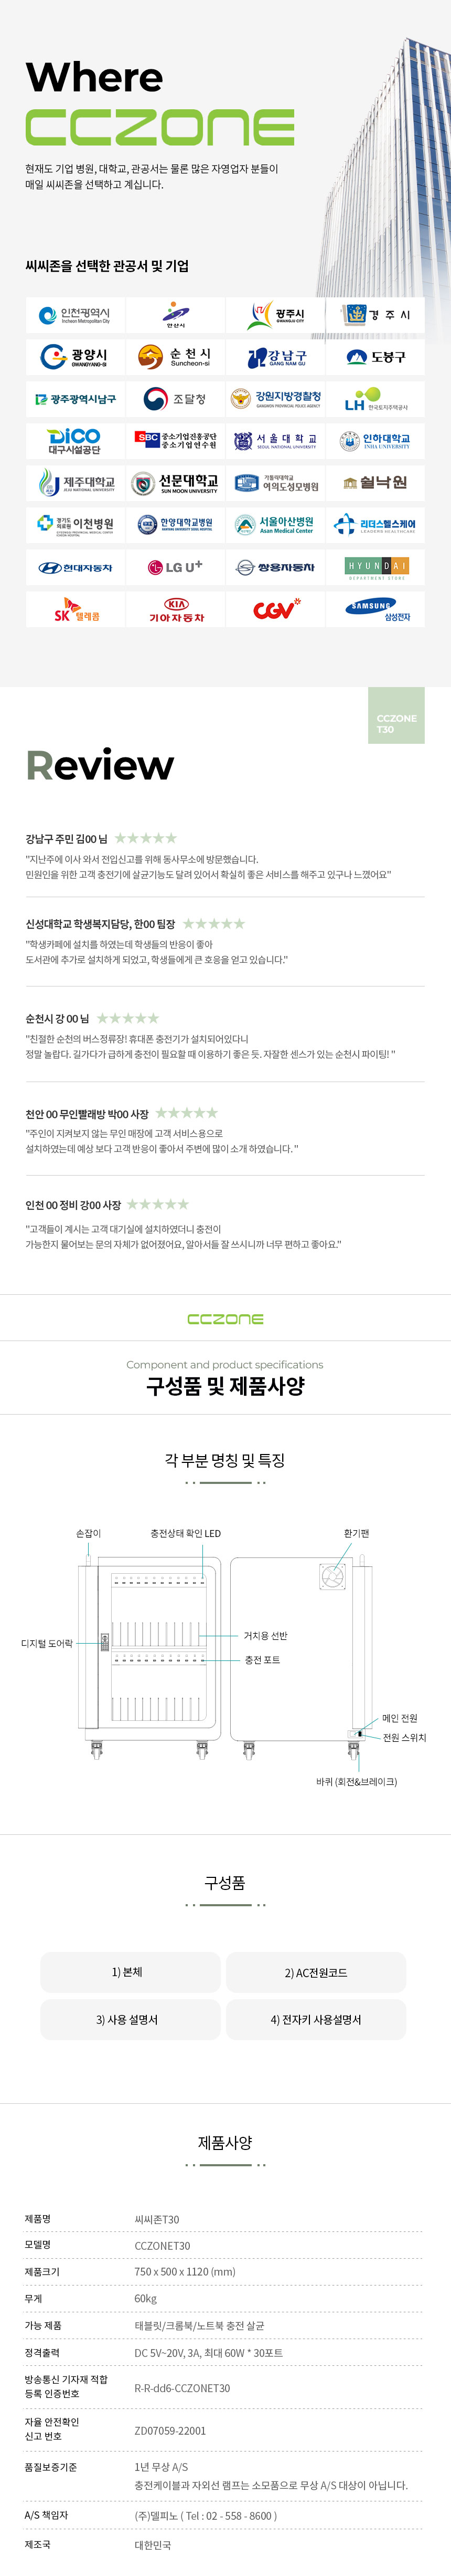Image resolution: width=451 pixels, height=2576 pixels.
Task: Select the 2) AC전원코드 component box
Action: pos(316,1972)
